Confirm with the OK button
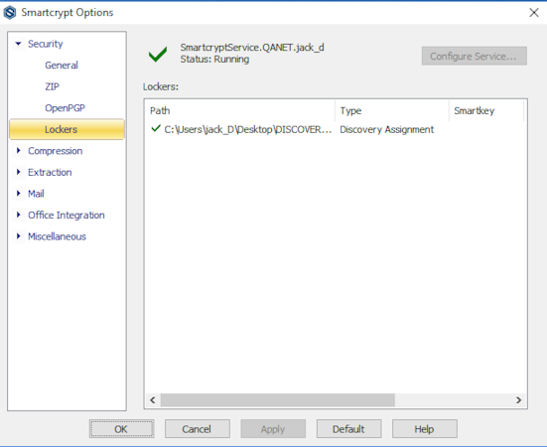The image size is (547, 447). (121, 429)
